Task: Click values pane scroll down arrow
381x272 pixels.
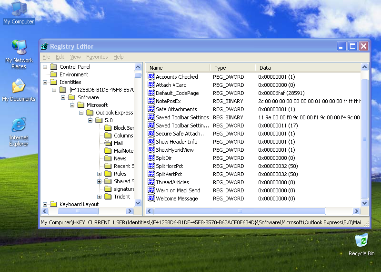Action: 364,203
